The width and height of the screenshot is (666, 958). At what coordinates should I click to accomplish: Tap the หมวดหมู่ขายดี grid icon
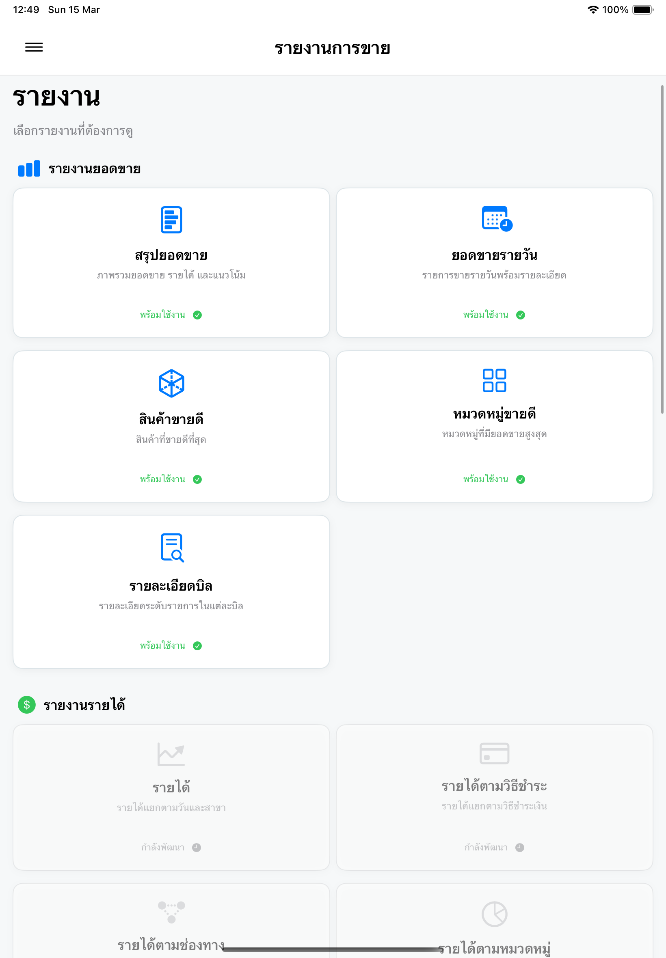click(x=494, y=380)
